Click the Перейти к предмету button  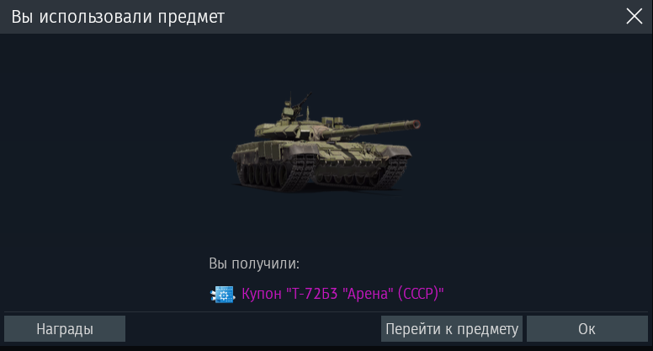451,329
